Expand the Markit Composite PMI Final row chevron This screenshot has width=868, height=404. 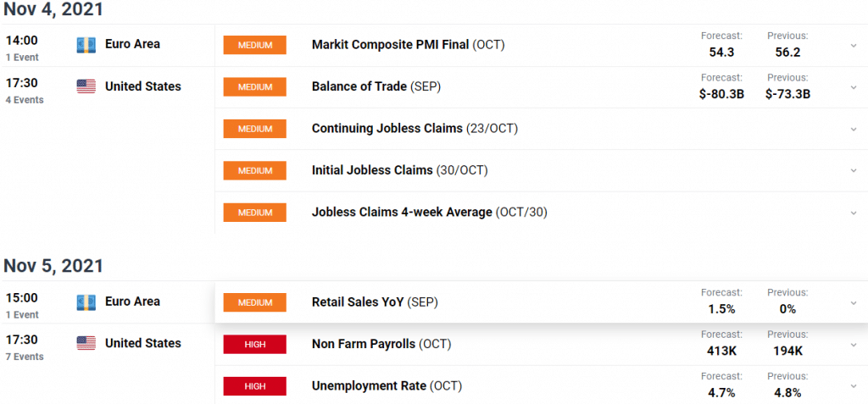point(853,46)
